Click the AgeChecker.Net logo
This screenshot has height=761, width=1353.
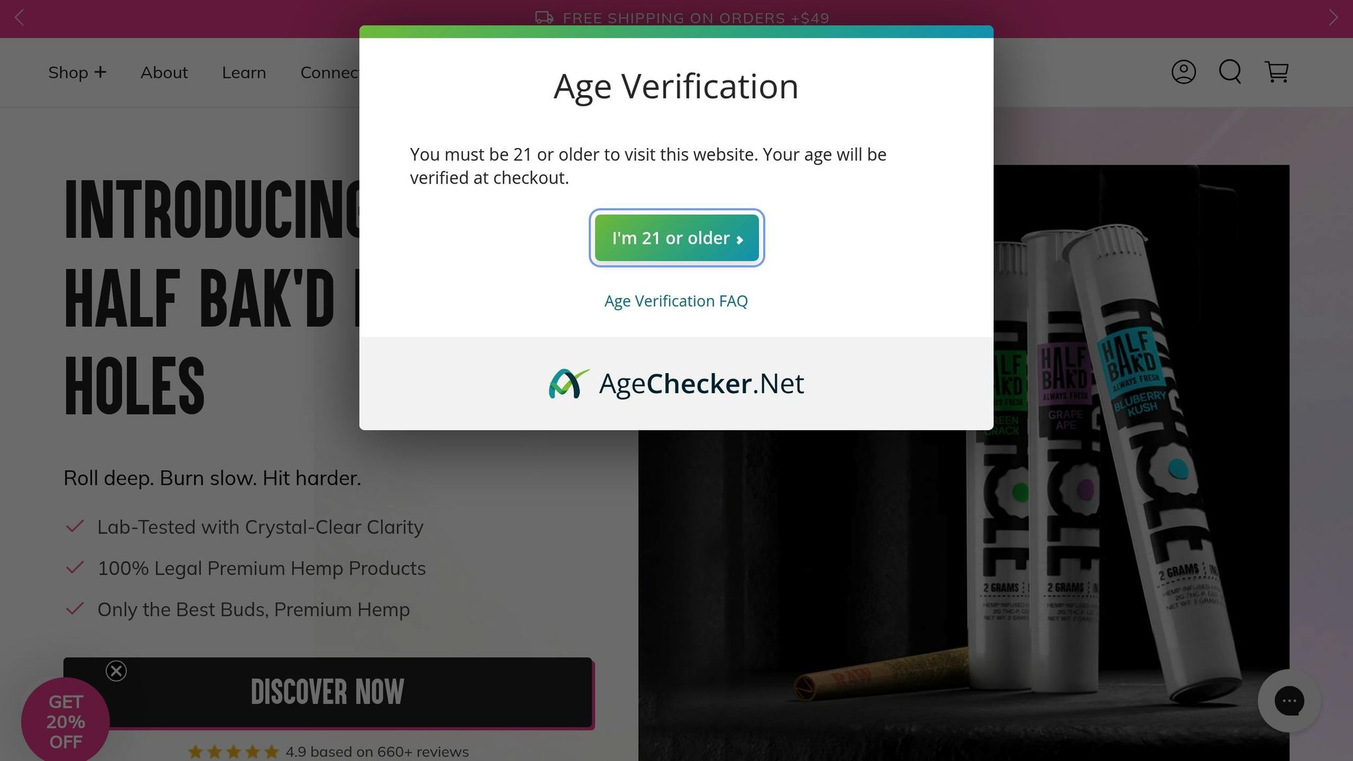coord(676,384)
